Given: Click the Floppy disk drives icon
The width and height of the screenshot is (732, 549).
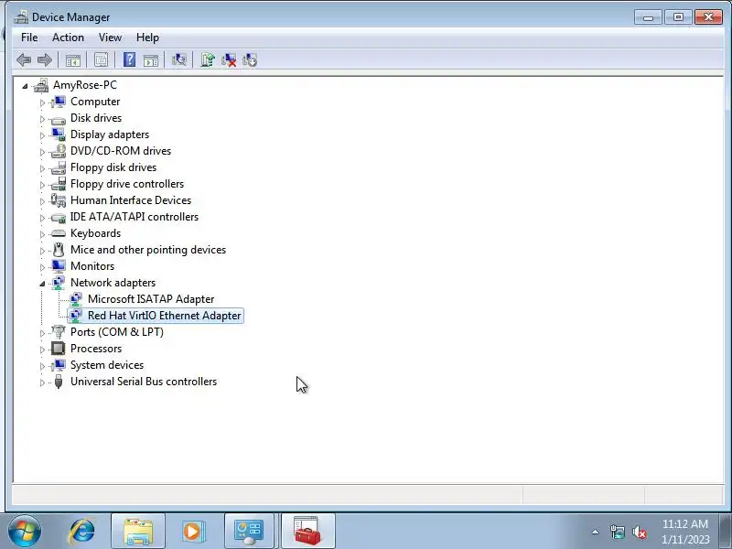Looking at the screenshot, I should coord(59,167).
